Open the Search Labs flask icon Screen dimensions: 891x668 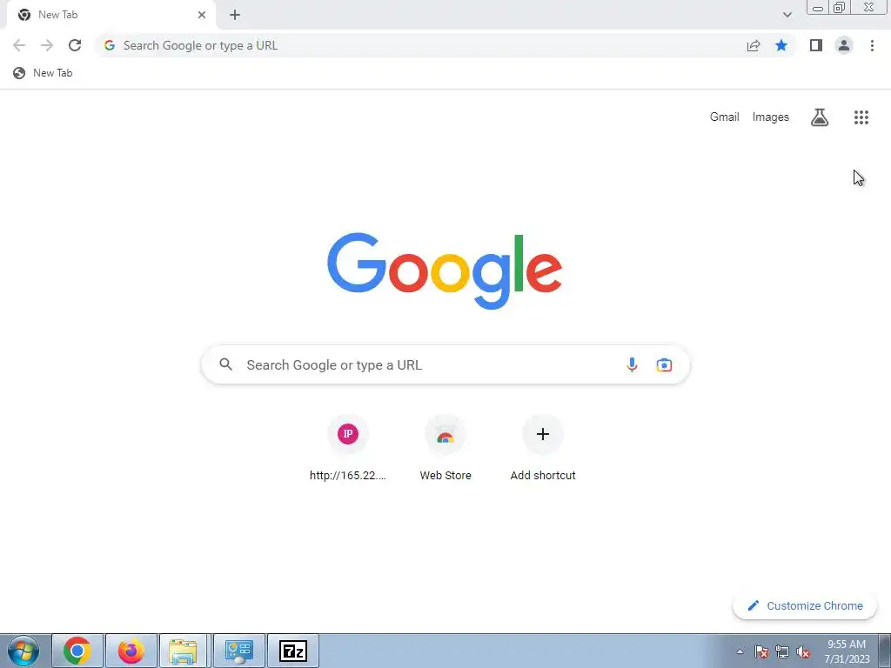click(x=820, y=117)
